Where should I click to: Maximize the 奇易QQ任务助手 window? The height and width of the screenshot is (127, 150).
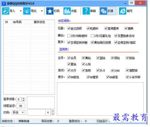point(132,3)
